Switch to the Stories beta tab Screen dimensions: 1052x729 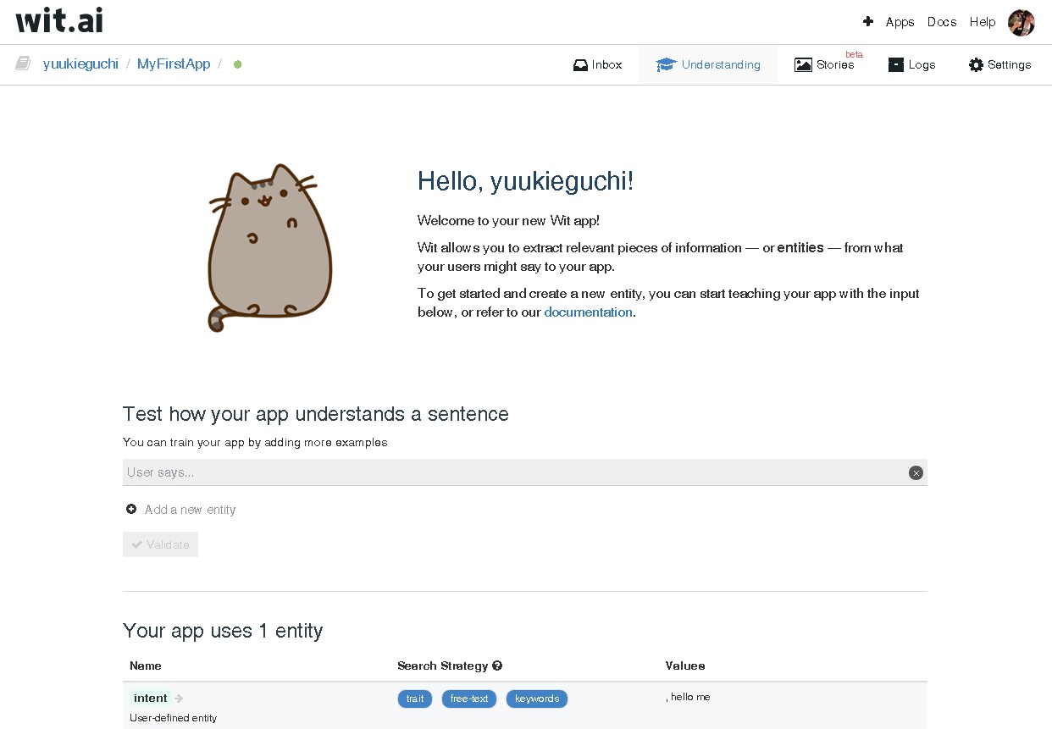tap(825, 64)
